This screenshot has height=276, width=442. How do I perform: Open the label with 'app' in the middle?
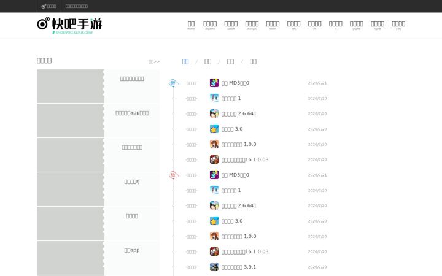click(x=132, y=113)
